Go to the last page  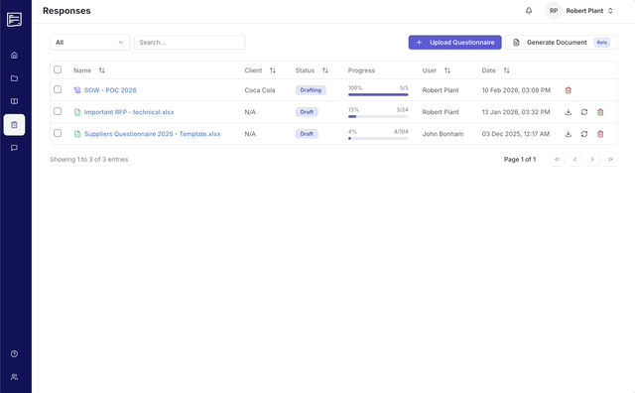(x=610, y=159)
